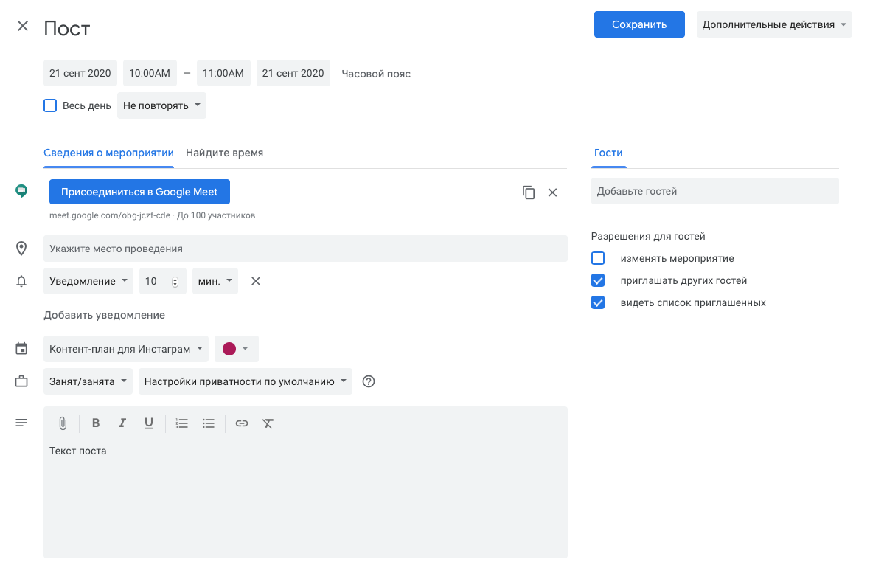
Task: Open the event color picker swatch
Action: coord(236,349)
